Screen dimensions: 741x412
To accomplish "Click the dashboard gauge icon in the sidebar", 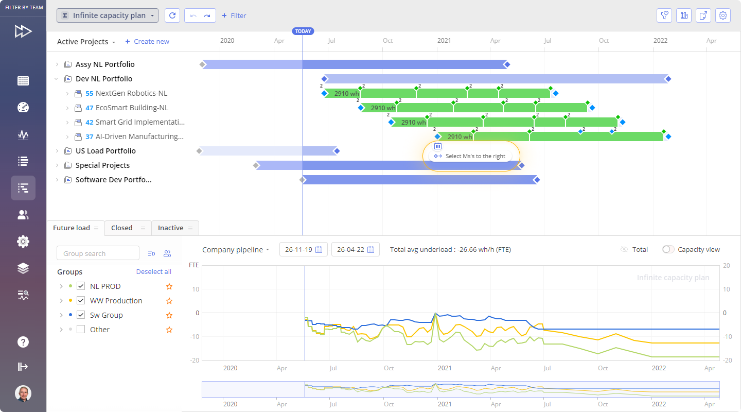I will 23,107.
